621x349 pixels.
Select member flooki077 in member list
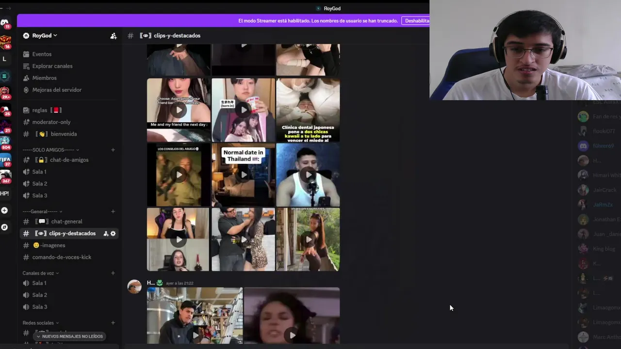click(x=597, y=131)
